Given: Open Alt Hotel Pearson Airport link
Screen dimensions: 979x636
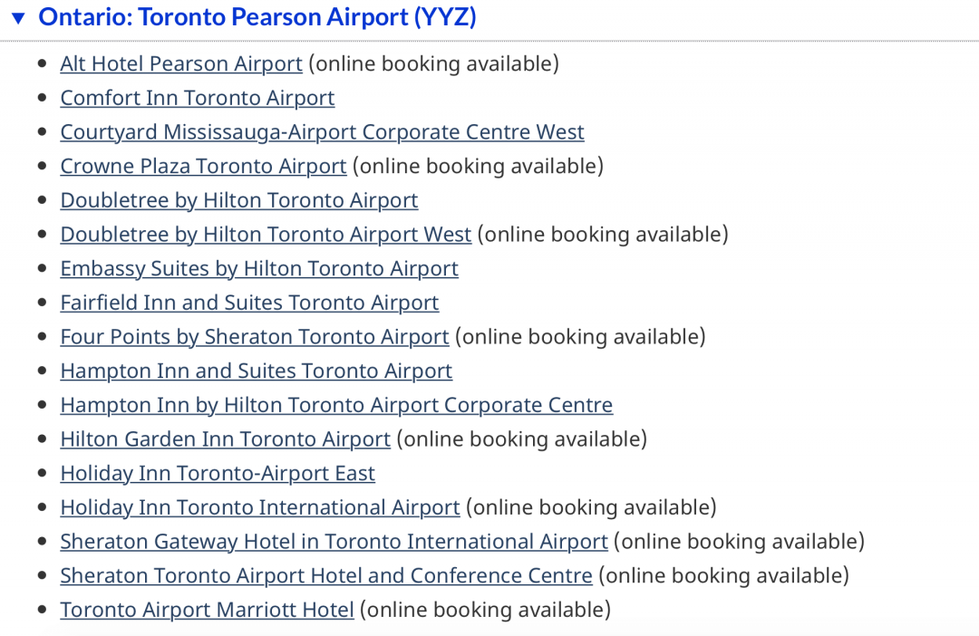Looking at the screenshot, I should pyautogui.click(x=181, y=63).
